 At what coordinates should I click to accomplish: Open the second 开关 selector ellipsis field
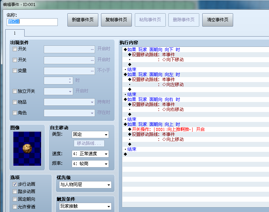tap(69, 60)
